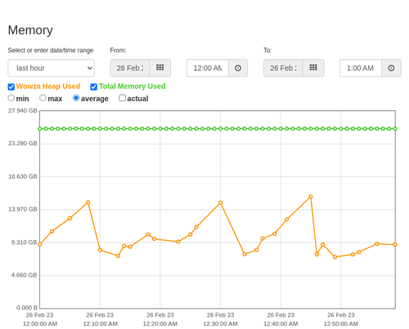
Task: Select the min radio button
Action: click(11, 98)
